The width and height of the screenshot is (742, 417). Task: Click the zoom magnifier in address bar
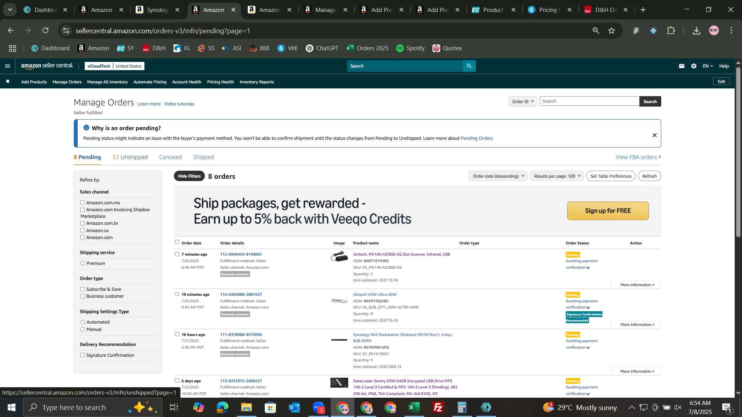(x=596, y=31)
